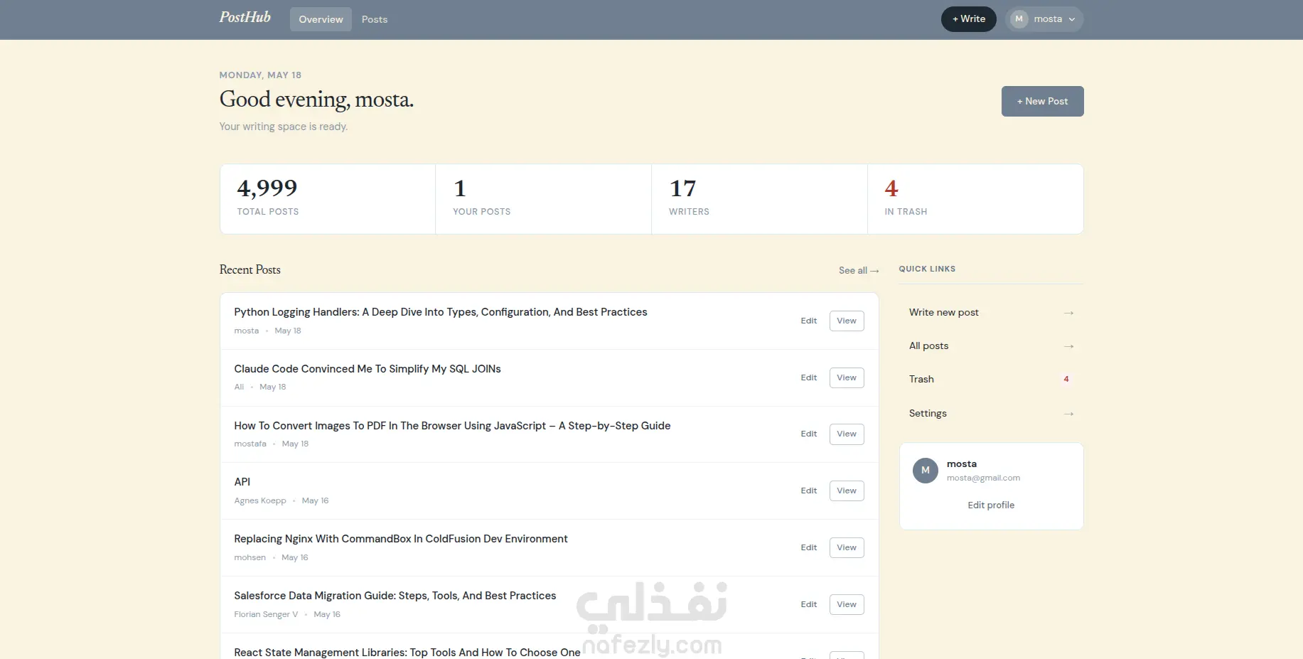Click the + Write button in header
The image size is (1303, 659).
click(969, 19)
